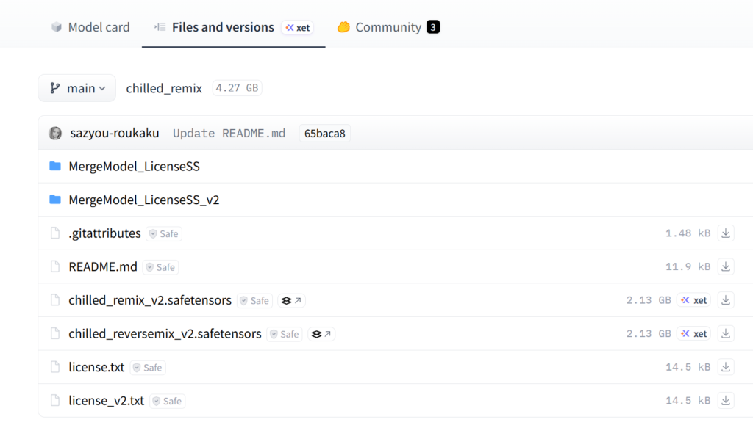Screen dimensions: 753x425
Task: Click the 14.5 kB size of license.txt
Action: pyautogui.click(x=688, y=368)
